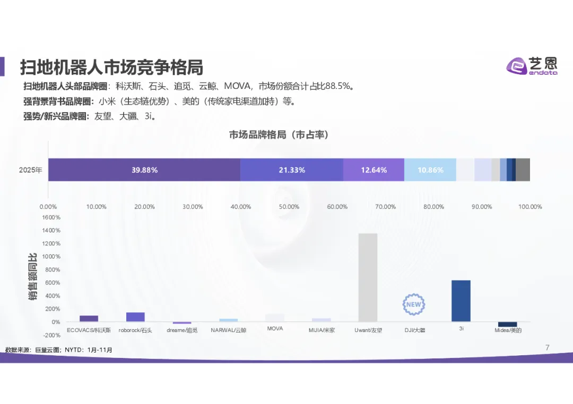Click the page number 7
Image resolution: width=573 pixels, height=404 pixels.
(x=548, y=347)
